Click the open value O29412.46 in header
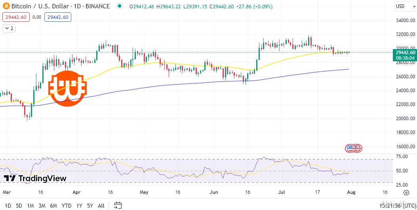 point(142,6)
